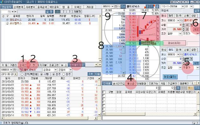Open the 신용 tab in the buy order form

click(186, 16)
